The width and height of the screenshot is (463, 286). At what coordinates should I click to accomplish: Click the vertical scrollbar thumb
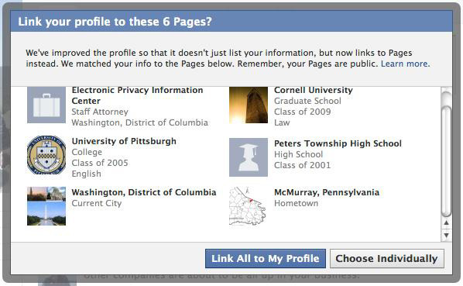click(446, 161)
